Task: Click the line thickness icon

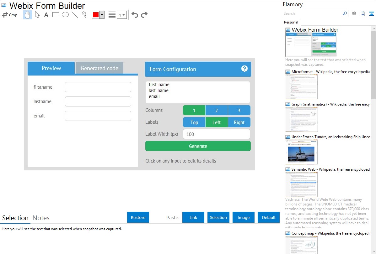Action: (112, 15)
